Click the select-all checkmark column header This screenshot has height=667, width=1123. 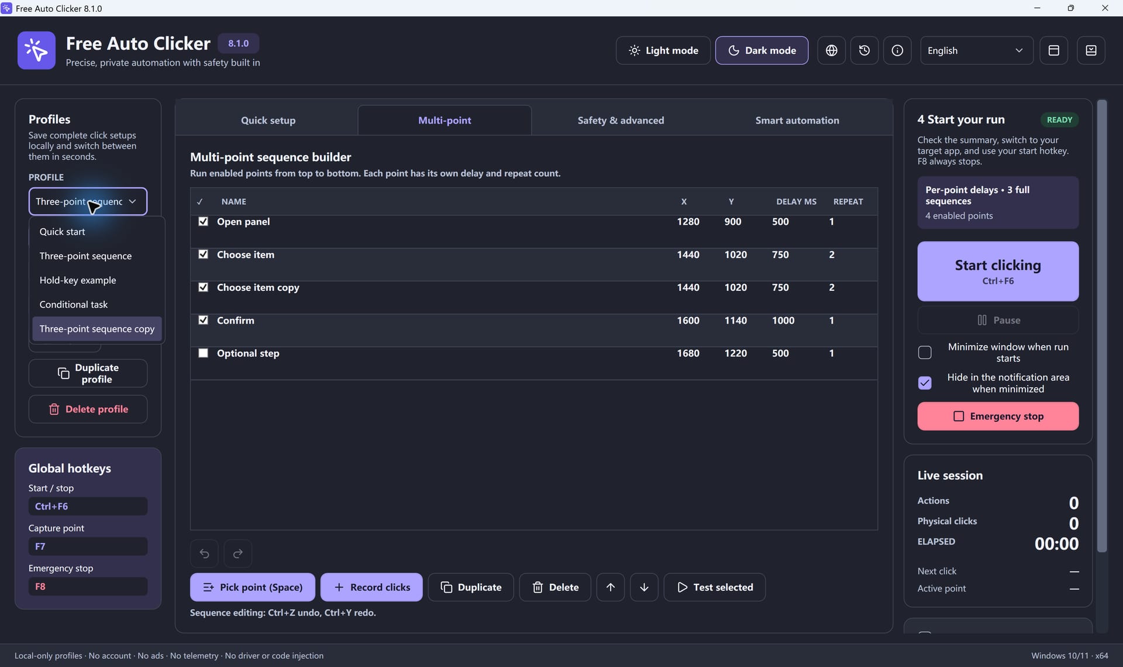[x=200, y=201]
